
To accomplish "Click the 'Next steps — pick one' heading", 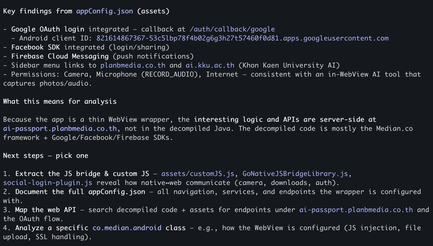I will 46,155.
